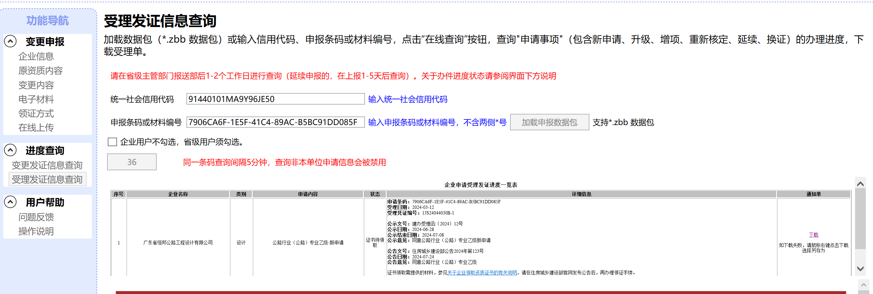
Task: Collapse the 进度查询 section
Action: tap(10, 150)
